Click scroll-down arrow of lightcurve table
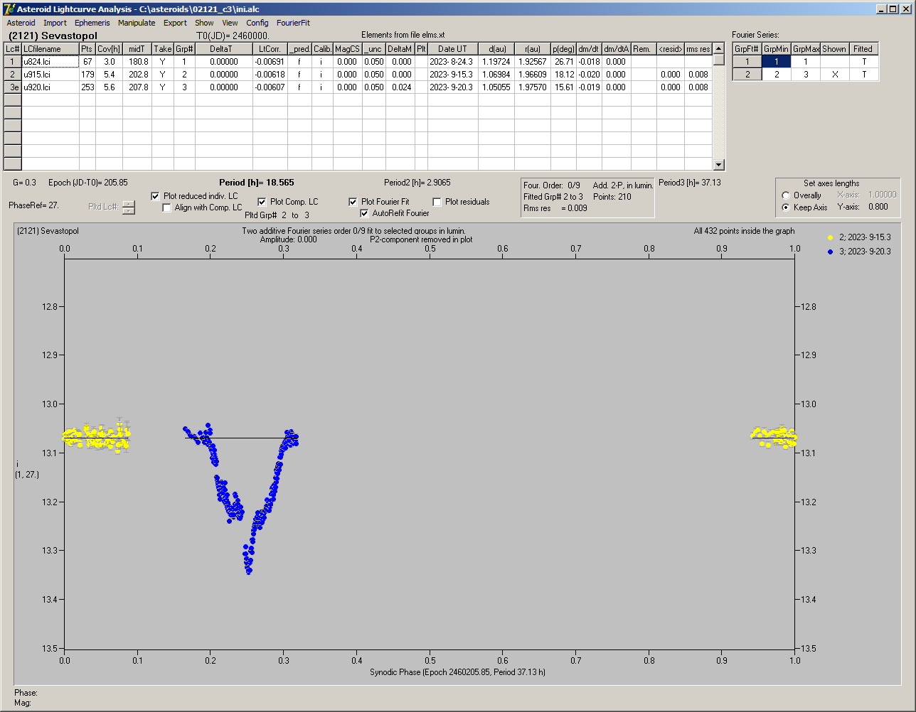This screenshot has height=712, width=916. (719, 165)
